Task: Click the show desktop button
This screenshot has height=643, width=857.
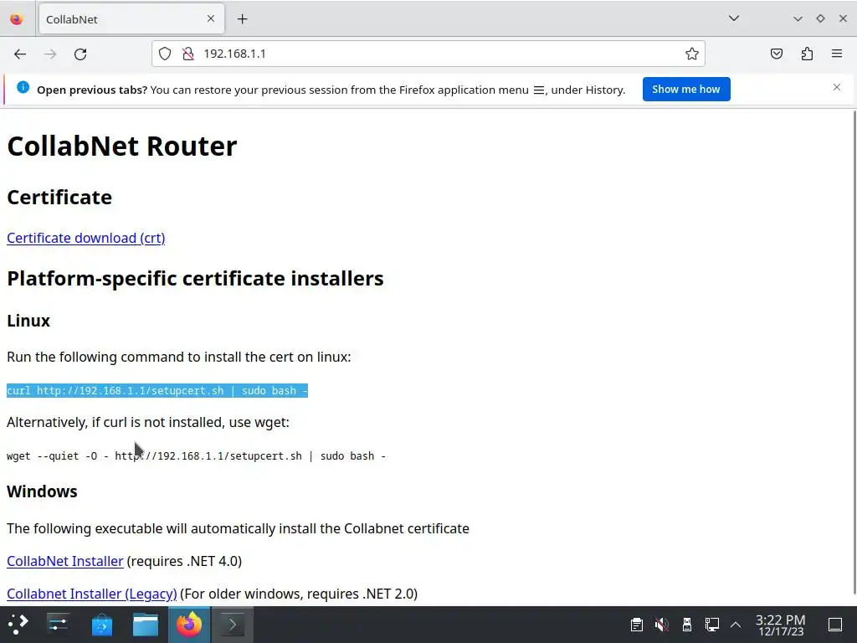Action: pyautogui.click(x=835, y=625)
